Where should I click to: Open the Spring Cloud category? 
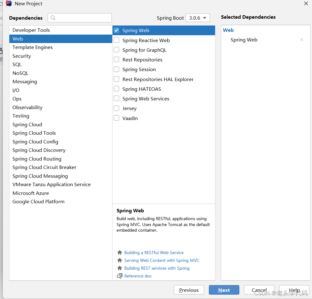61,124
